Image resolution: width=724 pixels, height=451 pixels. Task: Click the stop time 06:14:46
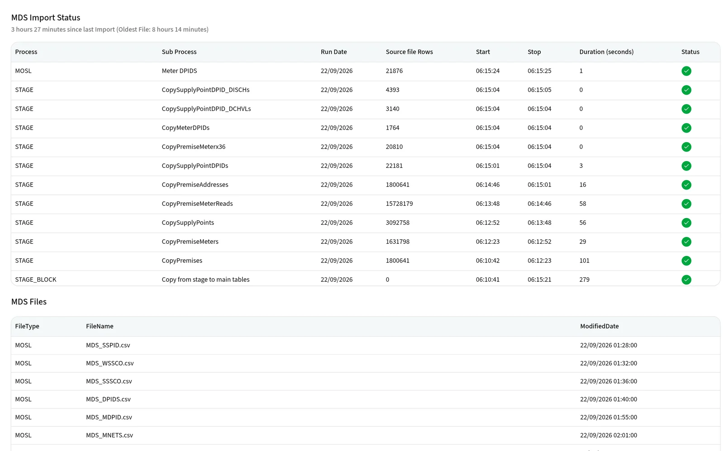pyautogui.click(x=539, y=204)
